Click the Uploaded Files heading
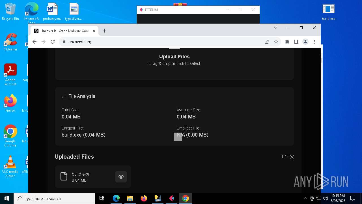Image resolution: width=362 pixels, height=204 pixels. 74,157
